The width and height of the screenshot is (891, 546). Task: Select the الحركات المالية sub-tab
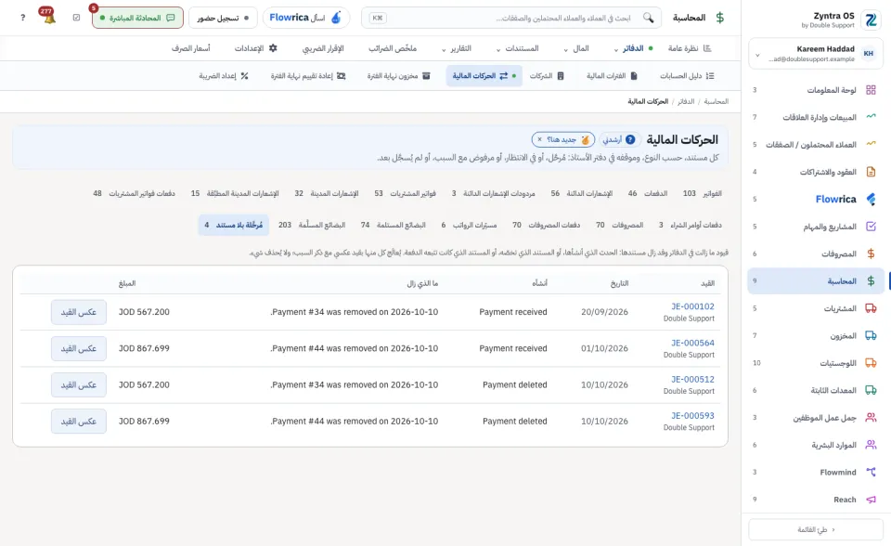[x=484, y=75]
